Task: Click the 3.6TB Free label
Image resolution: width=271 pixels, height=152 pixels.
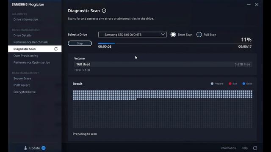Action: coord(242,64)
